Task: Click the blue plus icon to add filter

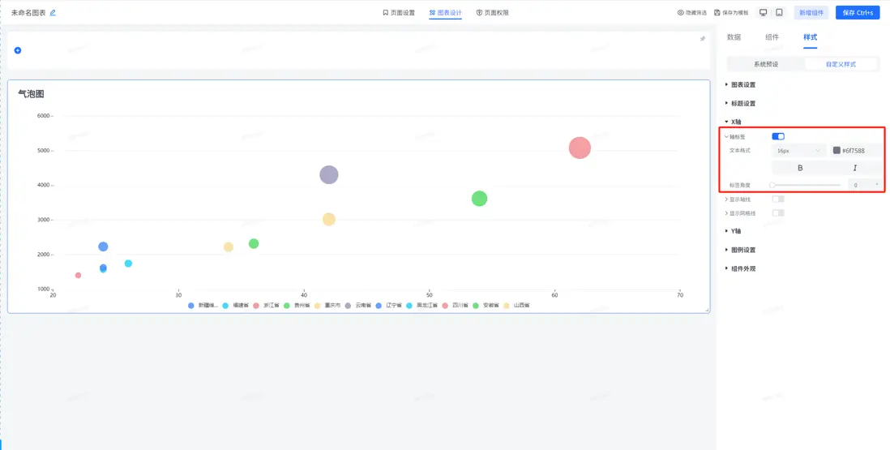Action: pyautogui.click(x=18, y=50)
